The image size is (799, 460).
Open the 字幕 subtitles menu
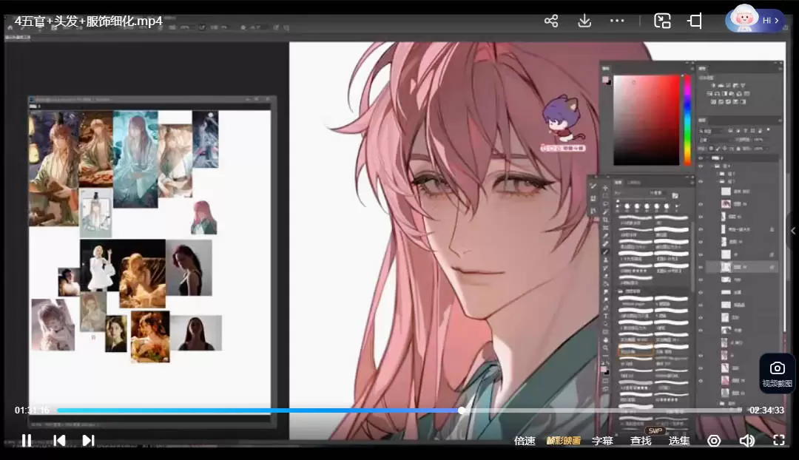(x=602, y=441)
